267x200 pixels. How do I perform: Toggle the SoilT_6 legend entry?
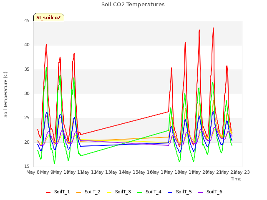(210, 192)
